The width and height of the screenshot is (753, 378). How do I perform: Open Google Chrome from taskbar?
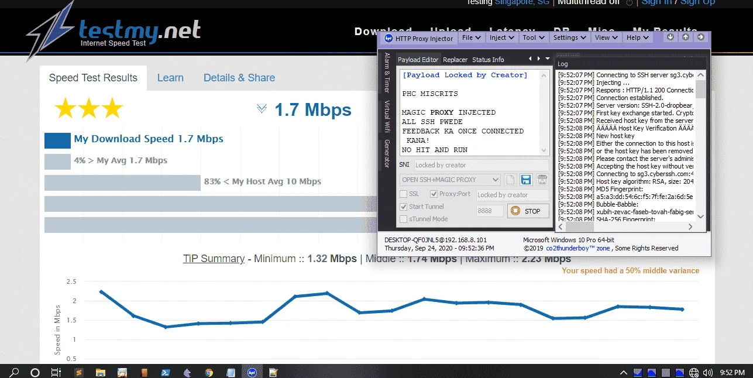[209, 372]
